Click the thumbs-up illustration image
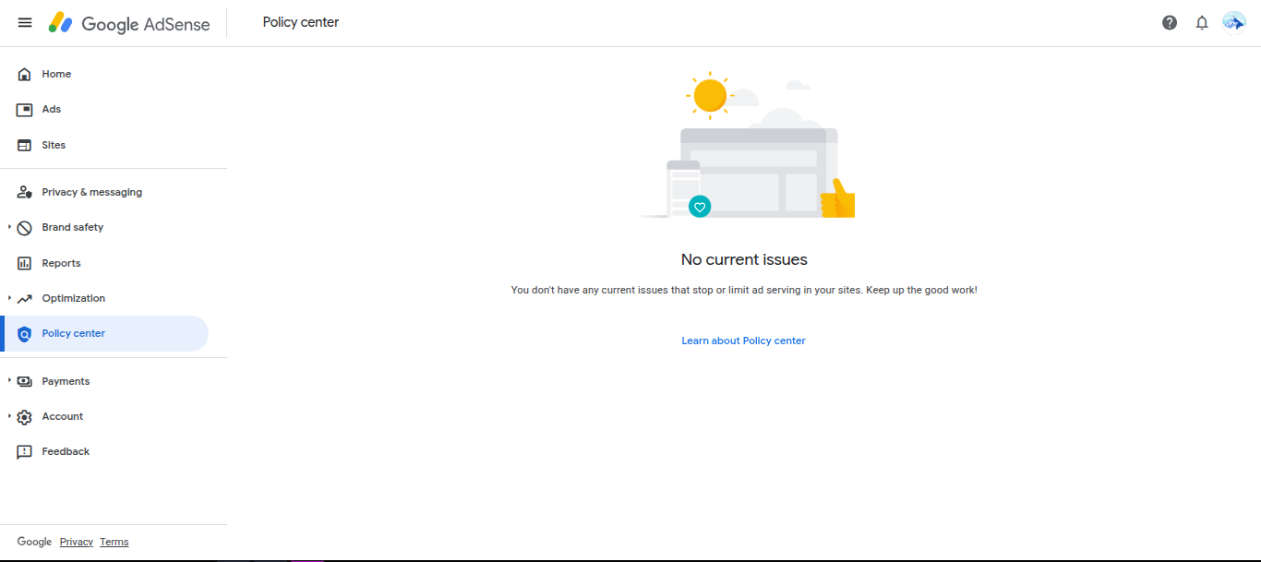Screen dimensions: 1261x562 click(x=838, y=198)
